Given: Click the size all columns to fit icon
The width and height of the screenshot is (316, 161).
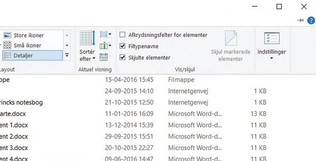Looking at the screenshot, I should tap(104, 57).
